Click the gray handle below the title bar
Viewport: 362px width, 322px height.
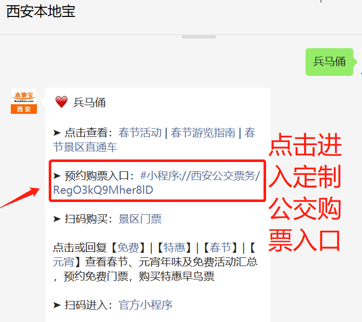[x=199, y=37]
